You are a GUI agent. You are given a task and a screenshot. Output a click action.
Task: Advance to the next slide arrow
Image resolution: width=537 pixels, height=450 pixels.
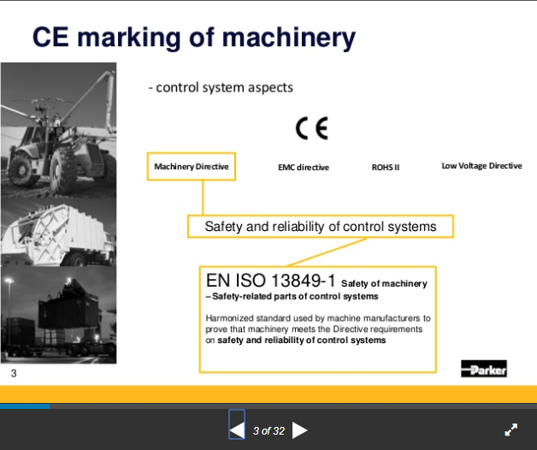click(x=299, y=430)
